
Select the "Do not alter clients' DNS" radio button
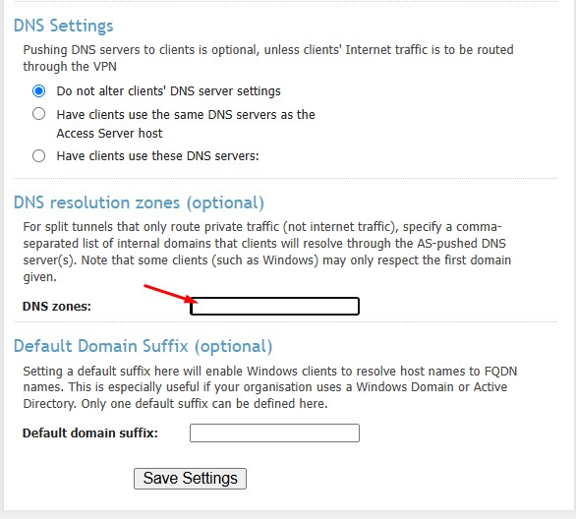(38, 90)
